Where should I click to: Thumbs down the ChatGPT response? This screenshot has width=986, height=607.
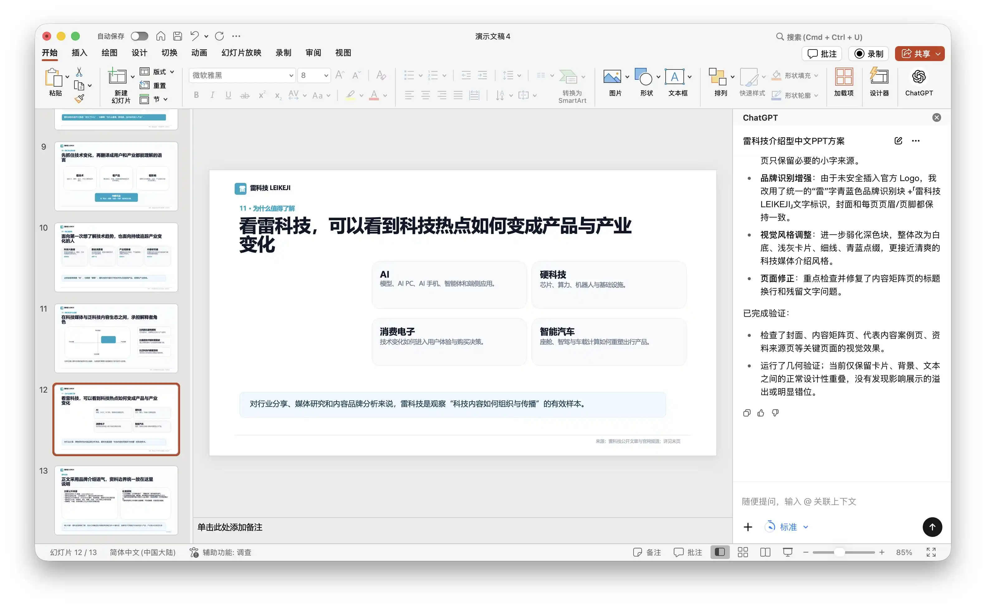tap(775, 413)
